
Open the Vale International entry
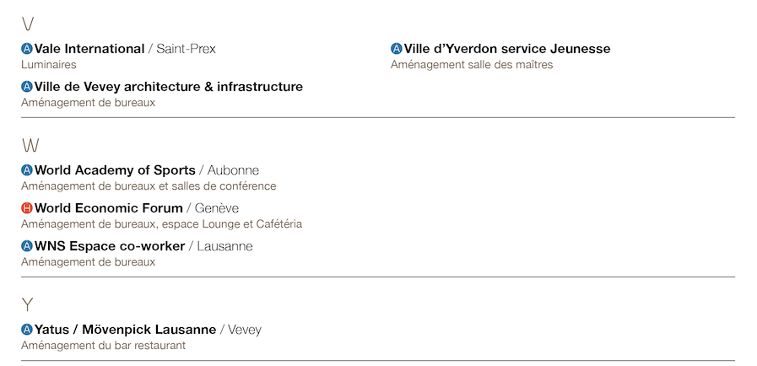89,49
